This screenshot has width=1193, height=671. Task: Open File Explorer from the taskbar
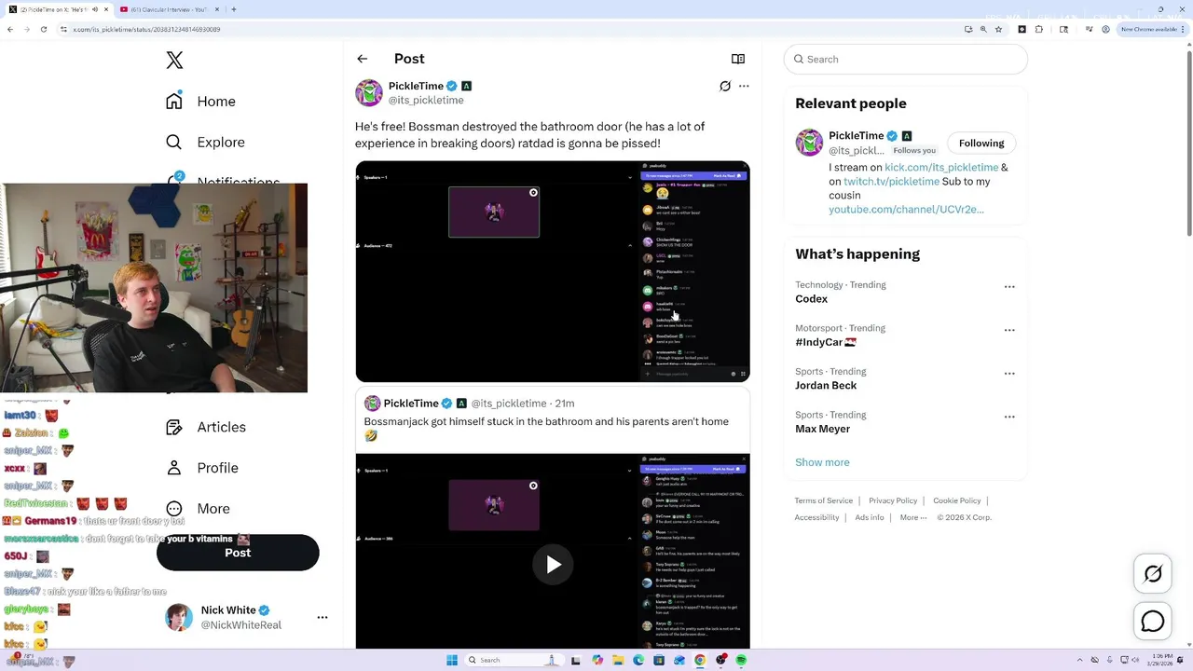point(618,660)
